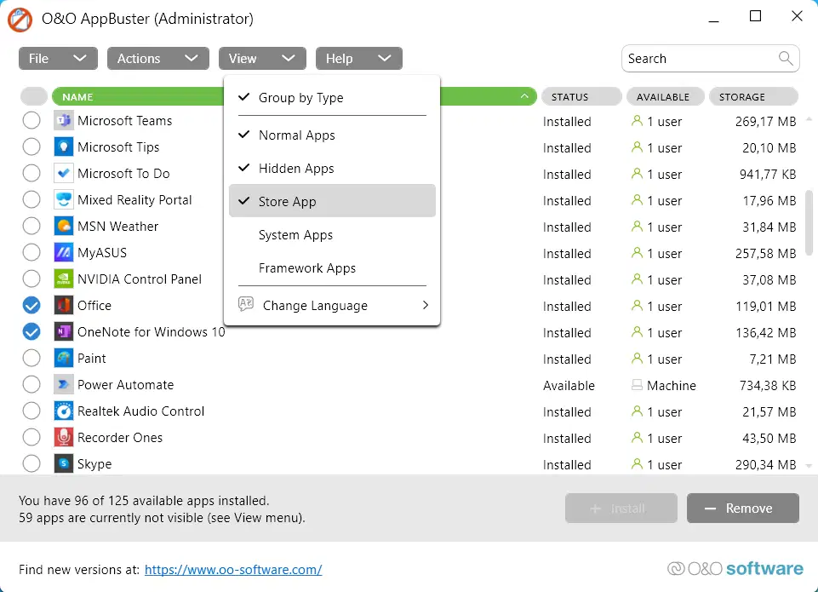Open the oo-software.com link
Screen dimensions: 818x592
point(233,570)
